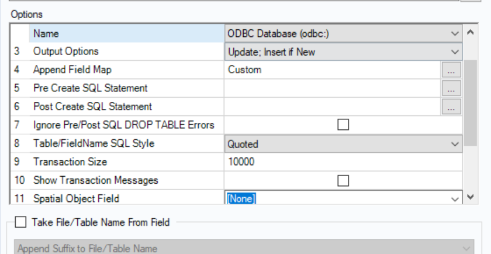Open the Table/FieldName SQL Style dropdown

pos(343,144)
